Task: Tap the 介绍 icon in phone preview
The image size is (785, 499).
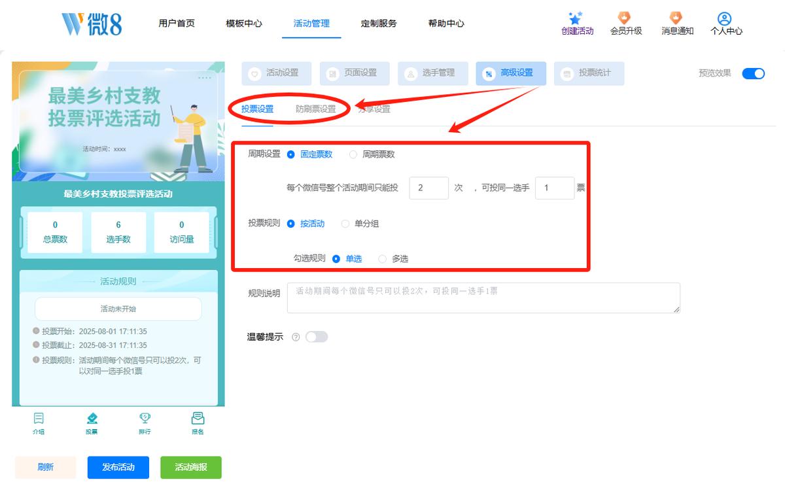Action: point(39,419)
